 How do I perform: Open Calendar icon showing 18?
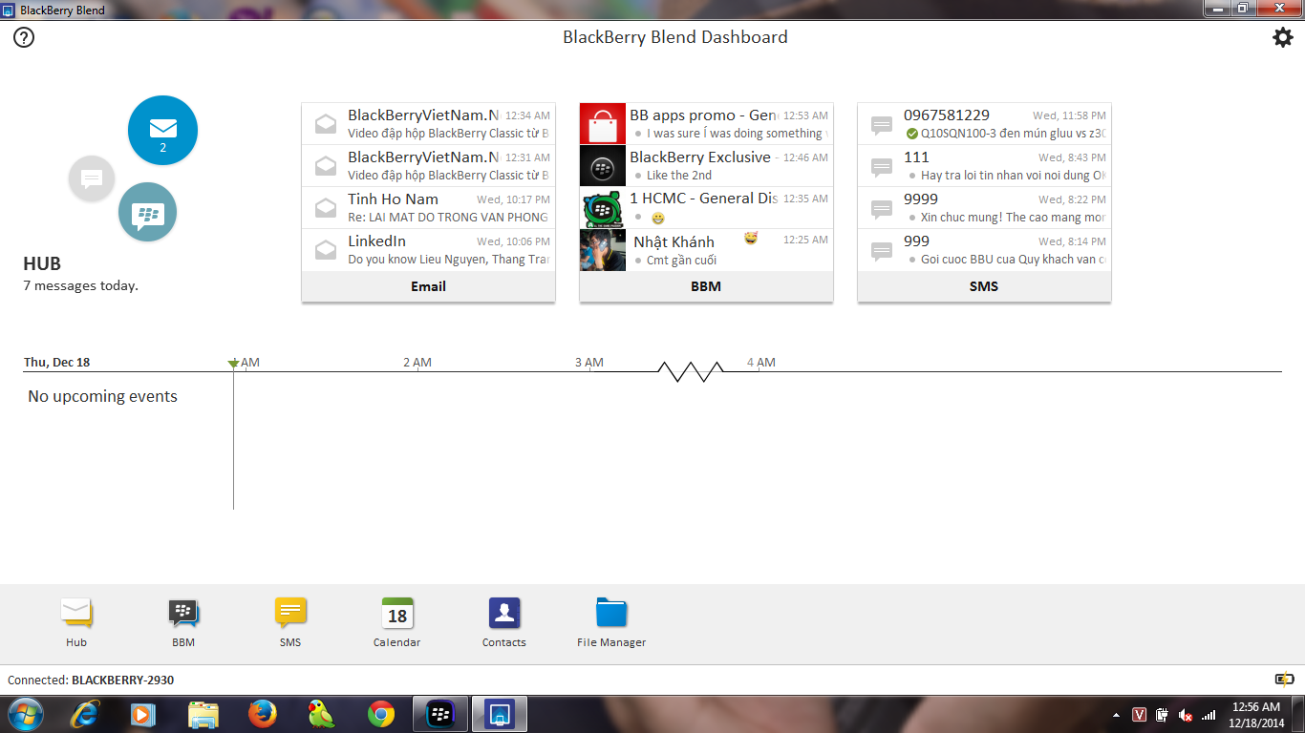click(397, 622)
